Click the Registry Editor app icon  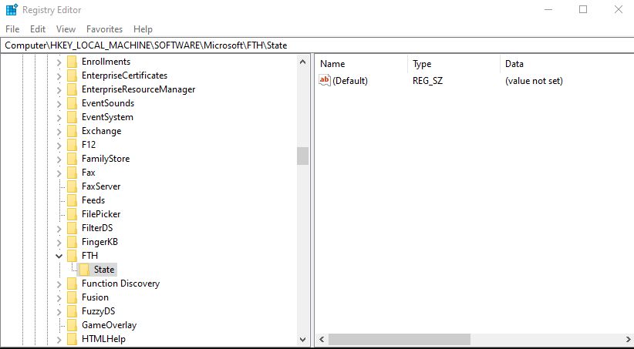pos(12,10)
